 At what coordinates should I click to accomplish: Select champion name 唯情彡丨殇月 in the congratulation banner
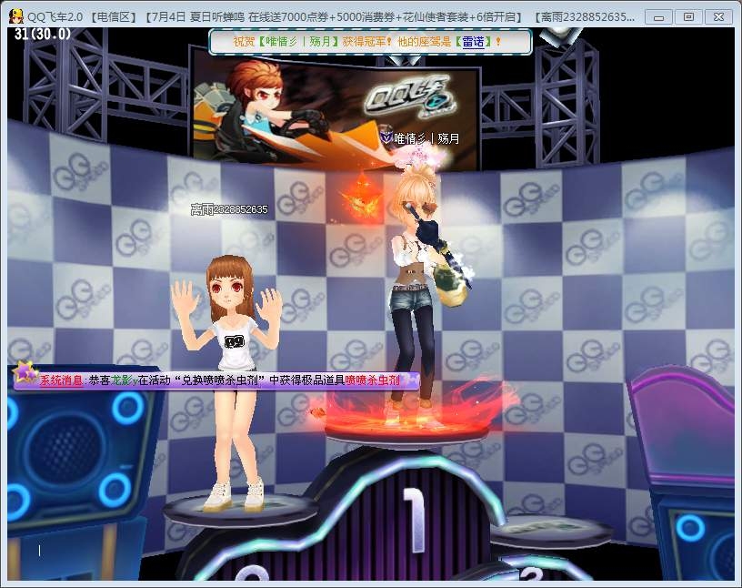click(x=298, y=42)
